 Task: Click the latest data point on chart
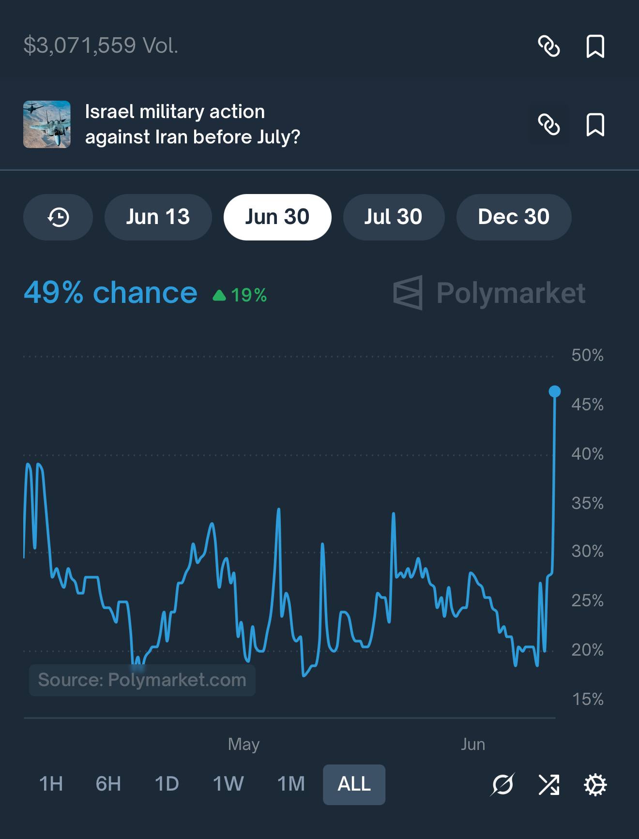coord(555,391)
